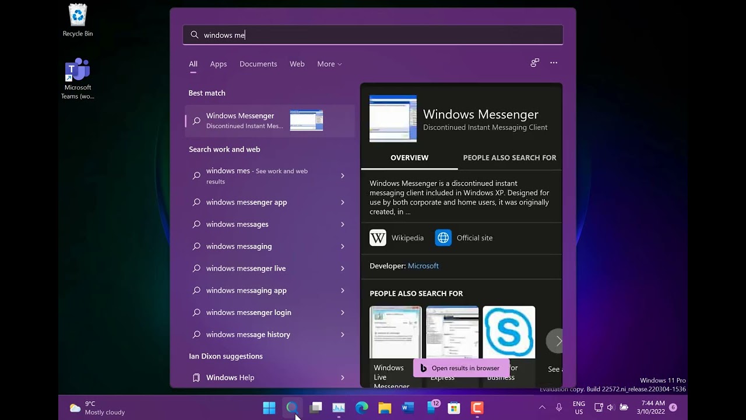Launch Microsoft Edge from taskbar
This screenshot has width=746, height=420.
(x=361, y=408)
